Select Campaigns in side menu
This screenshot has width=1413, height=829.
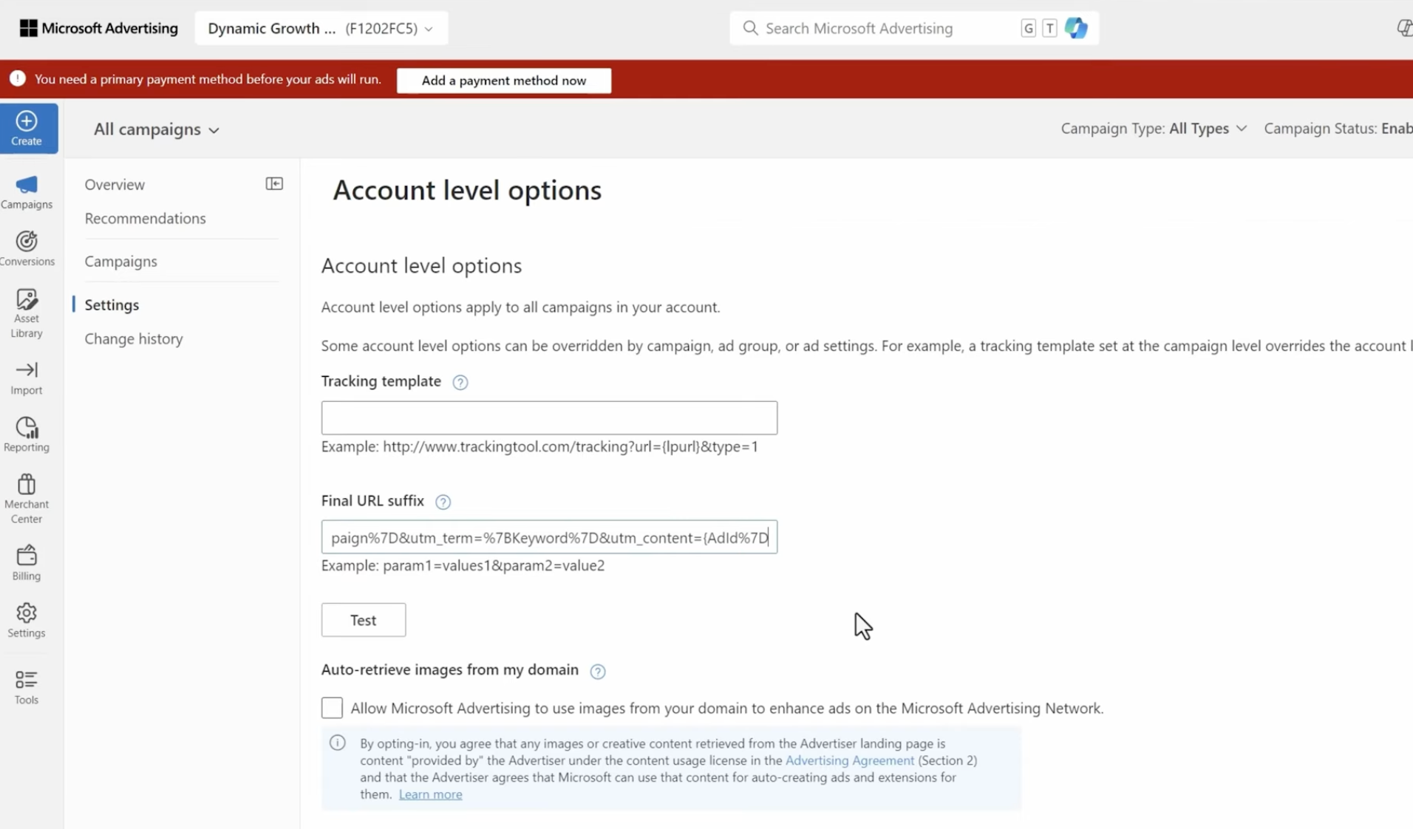(x=120, y=262)
